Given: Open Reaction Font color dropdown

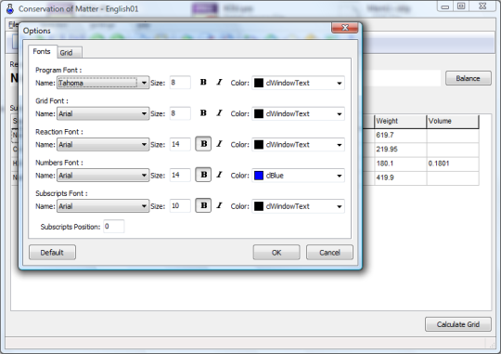Looking at the screenshot, I should click(299, 144).
